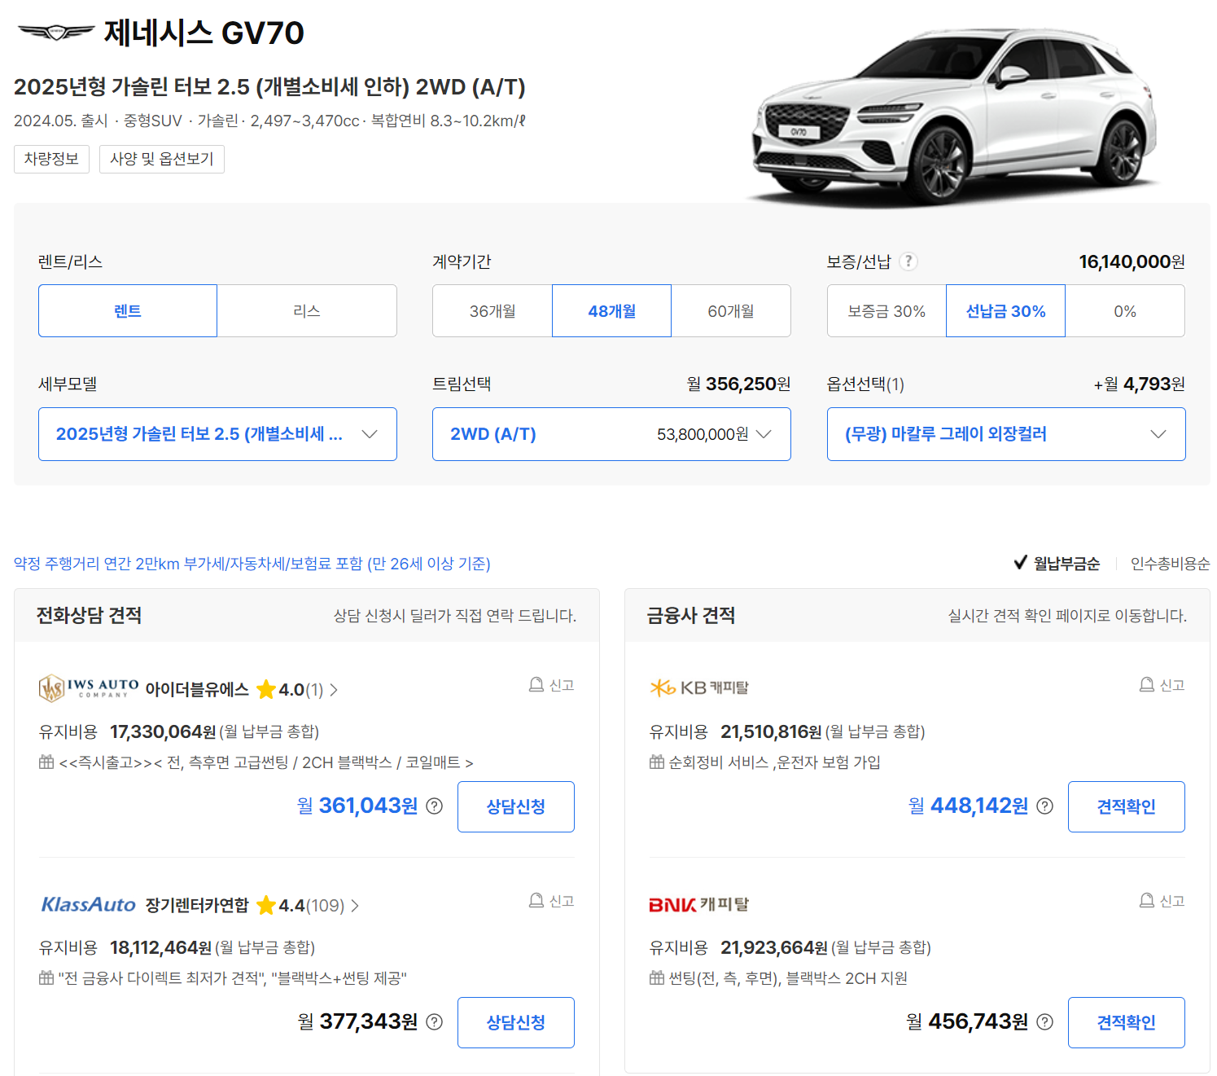Click gift icon on KB캐피탈 benefits line
This screenshot has width=1217, height=1076.
point(657,762)
